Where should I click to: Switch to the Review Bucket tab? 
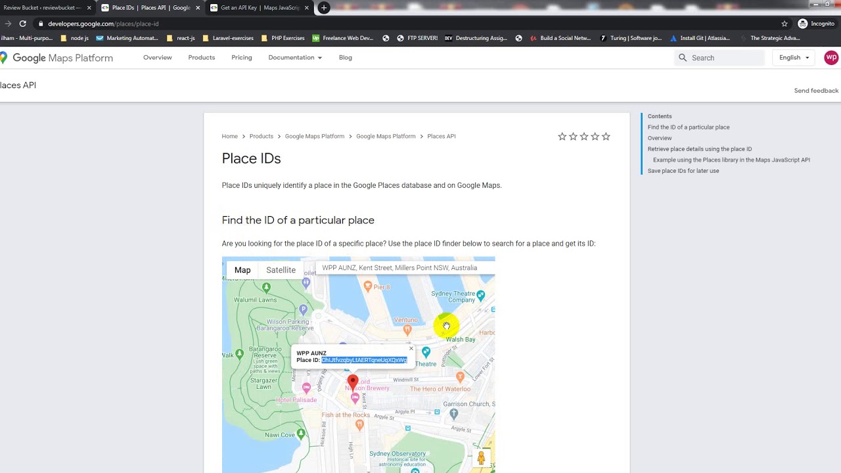tap(47, 8)
